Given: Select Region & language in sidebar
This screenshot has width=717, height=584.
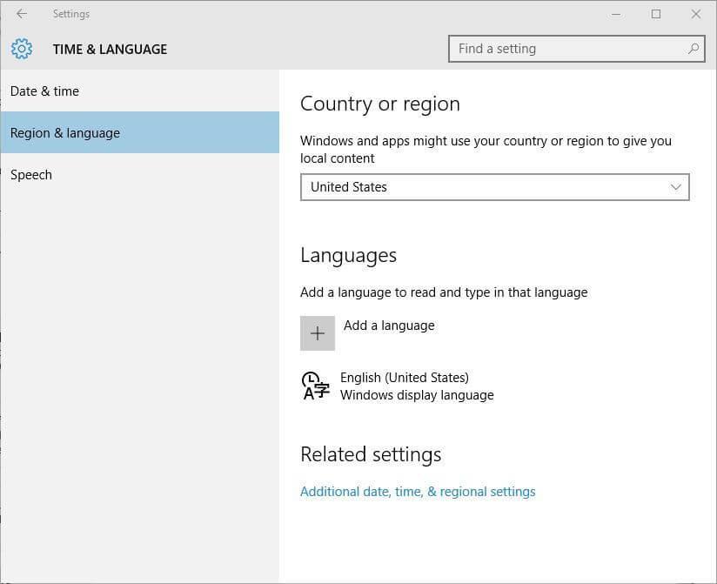Looking at the screenshot, I should [x=139, y=132].
